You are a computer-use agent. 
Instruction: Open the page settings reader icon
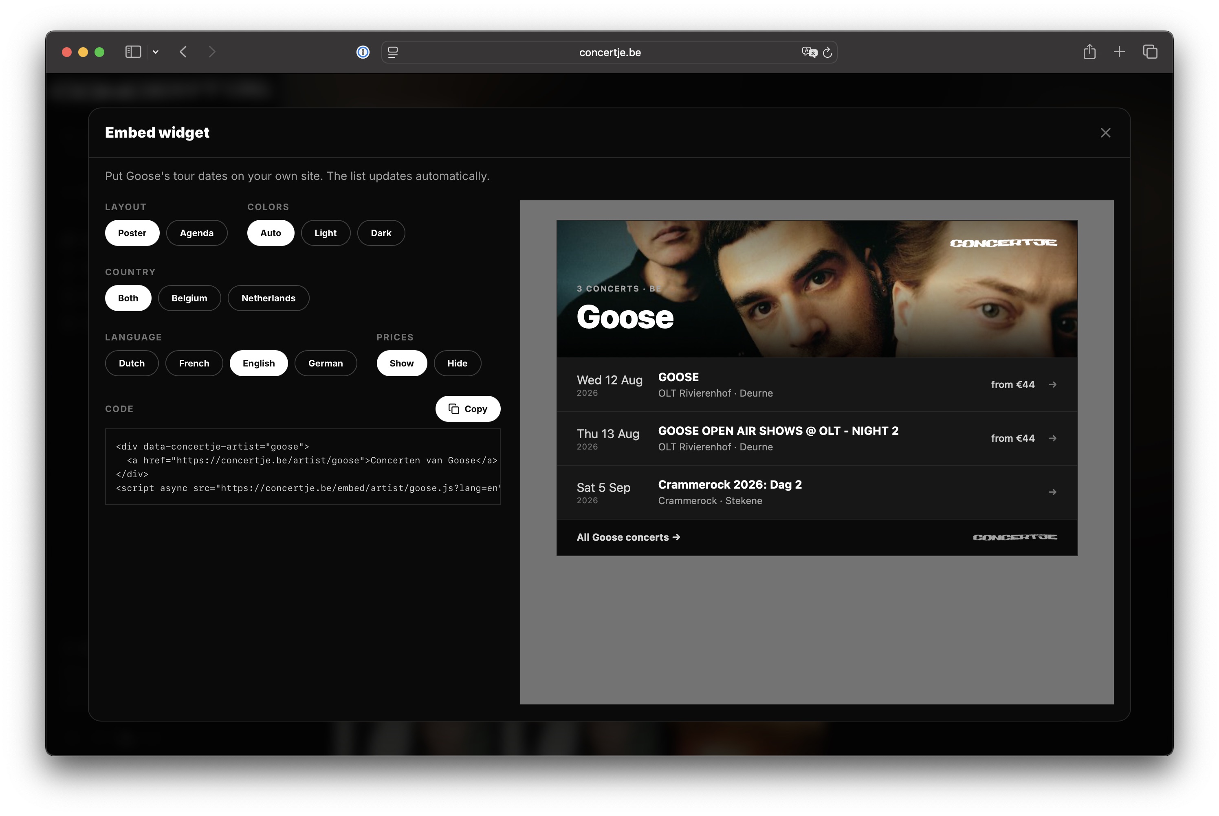click(393, 52)
